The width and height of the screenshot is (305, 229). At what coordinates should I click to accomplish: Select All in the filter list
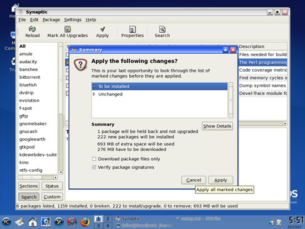38,46
